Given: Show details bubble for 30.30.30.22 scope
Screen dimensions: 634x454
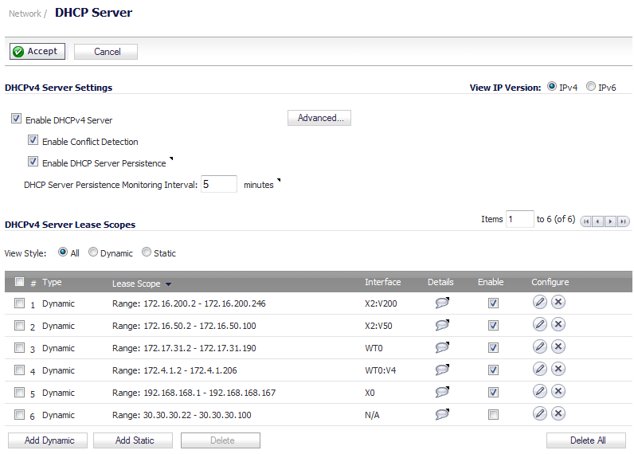Looking at the screenshot, I should (442, 414).
